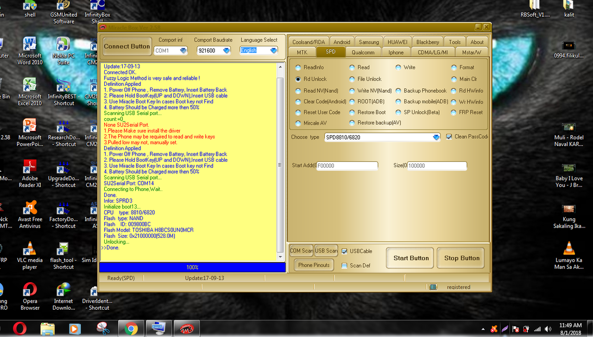The image size is (593, 337).
Task: Open the Android tab
Action: point(342,42)
